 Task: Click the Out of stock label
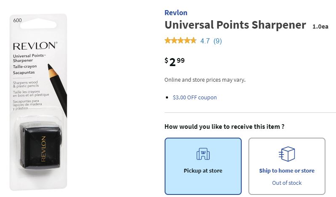[287, 183]
